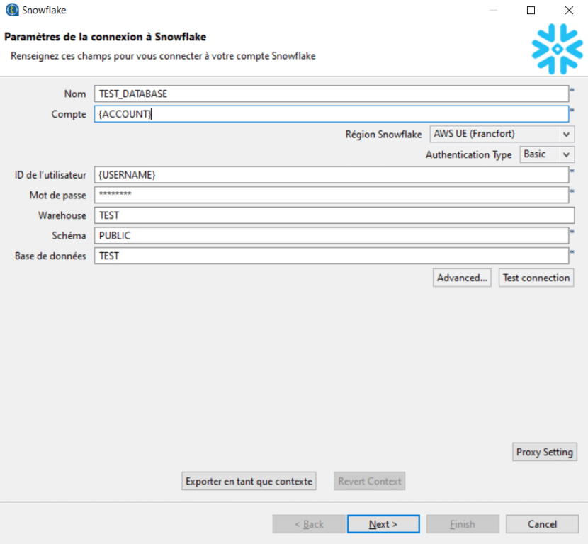
Task: Click the Mot de passe label
Action: click(x=58, y=195)
